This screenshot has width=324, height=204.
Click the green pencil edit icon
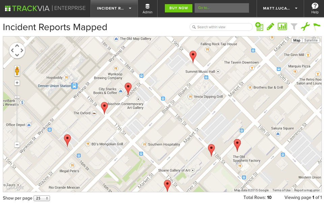pyautogui.click(x=270, y=26)
